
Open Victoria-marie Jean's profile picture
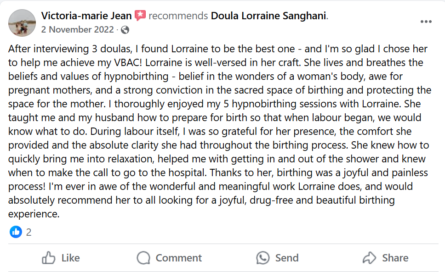coord(22,22)
